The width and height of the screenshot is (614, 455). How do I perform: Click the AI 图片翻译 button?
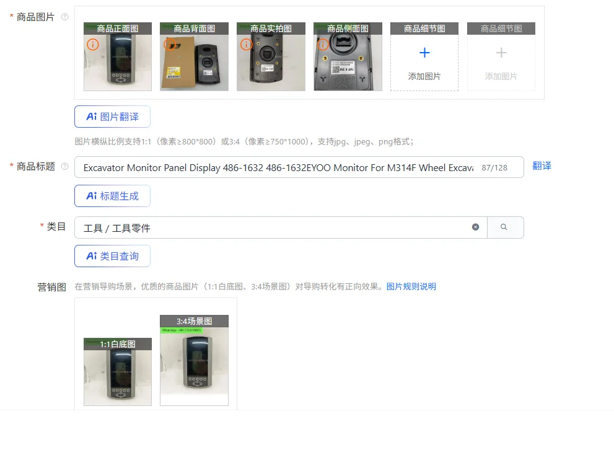[x=112, y=117]
